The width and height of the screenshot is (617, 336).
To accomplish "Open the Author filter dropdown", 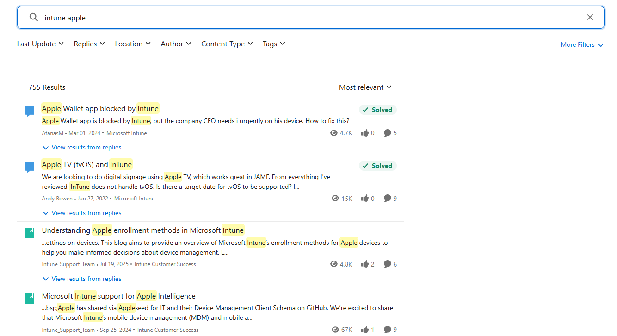I will tap(176, 44).
